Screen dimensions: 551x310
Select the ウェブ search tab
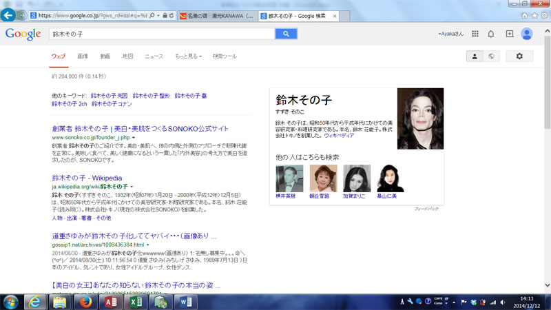click(x=59, y=56)
